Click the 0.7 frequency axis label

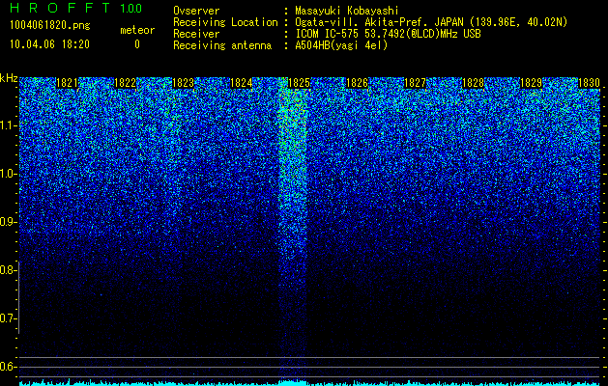[8, 318]
